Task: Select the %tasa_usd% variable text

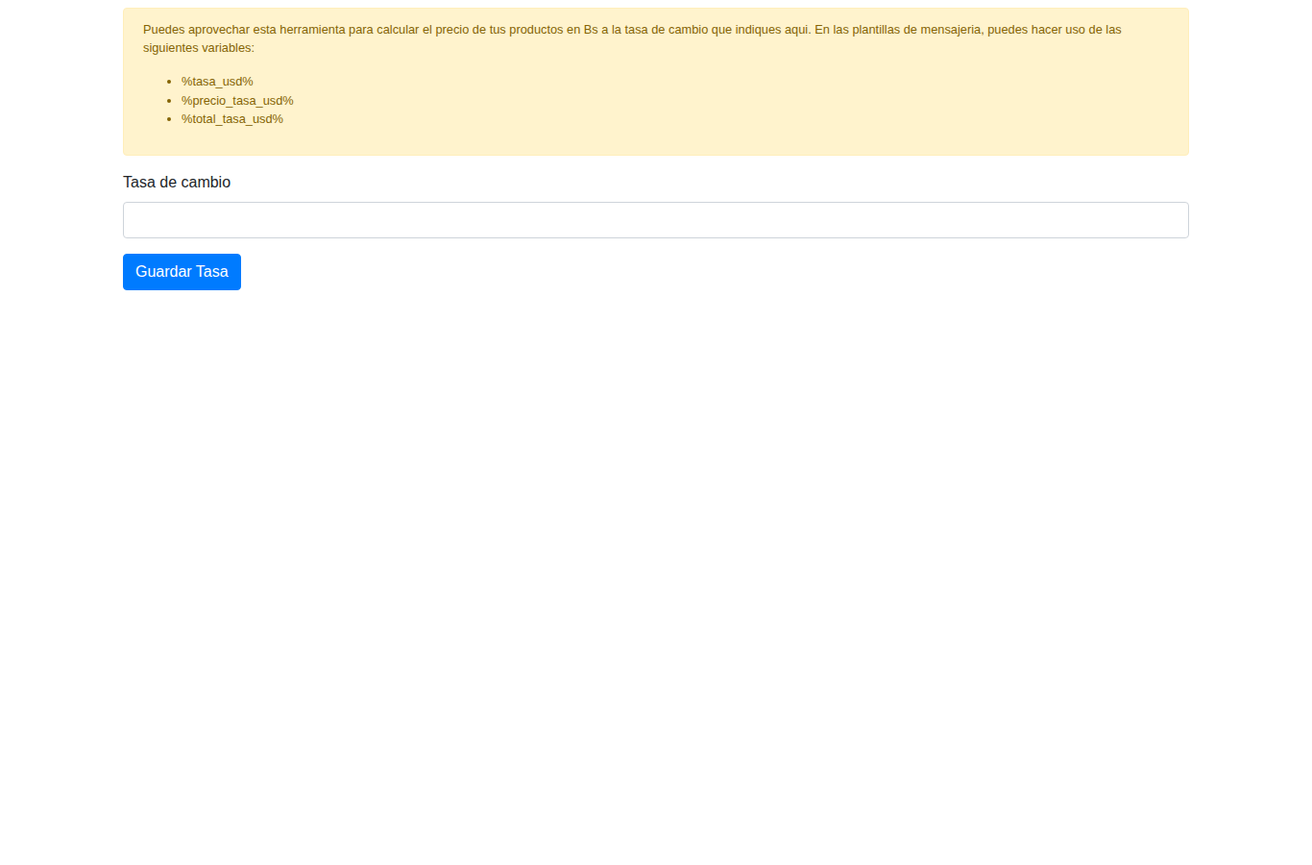Action: pyautogui.click(x=217, y=82)
